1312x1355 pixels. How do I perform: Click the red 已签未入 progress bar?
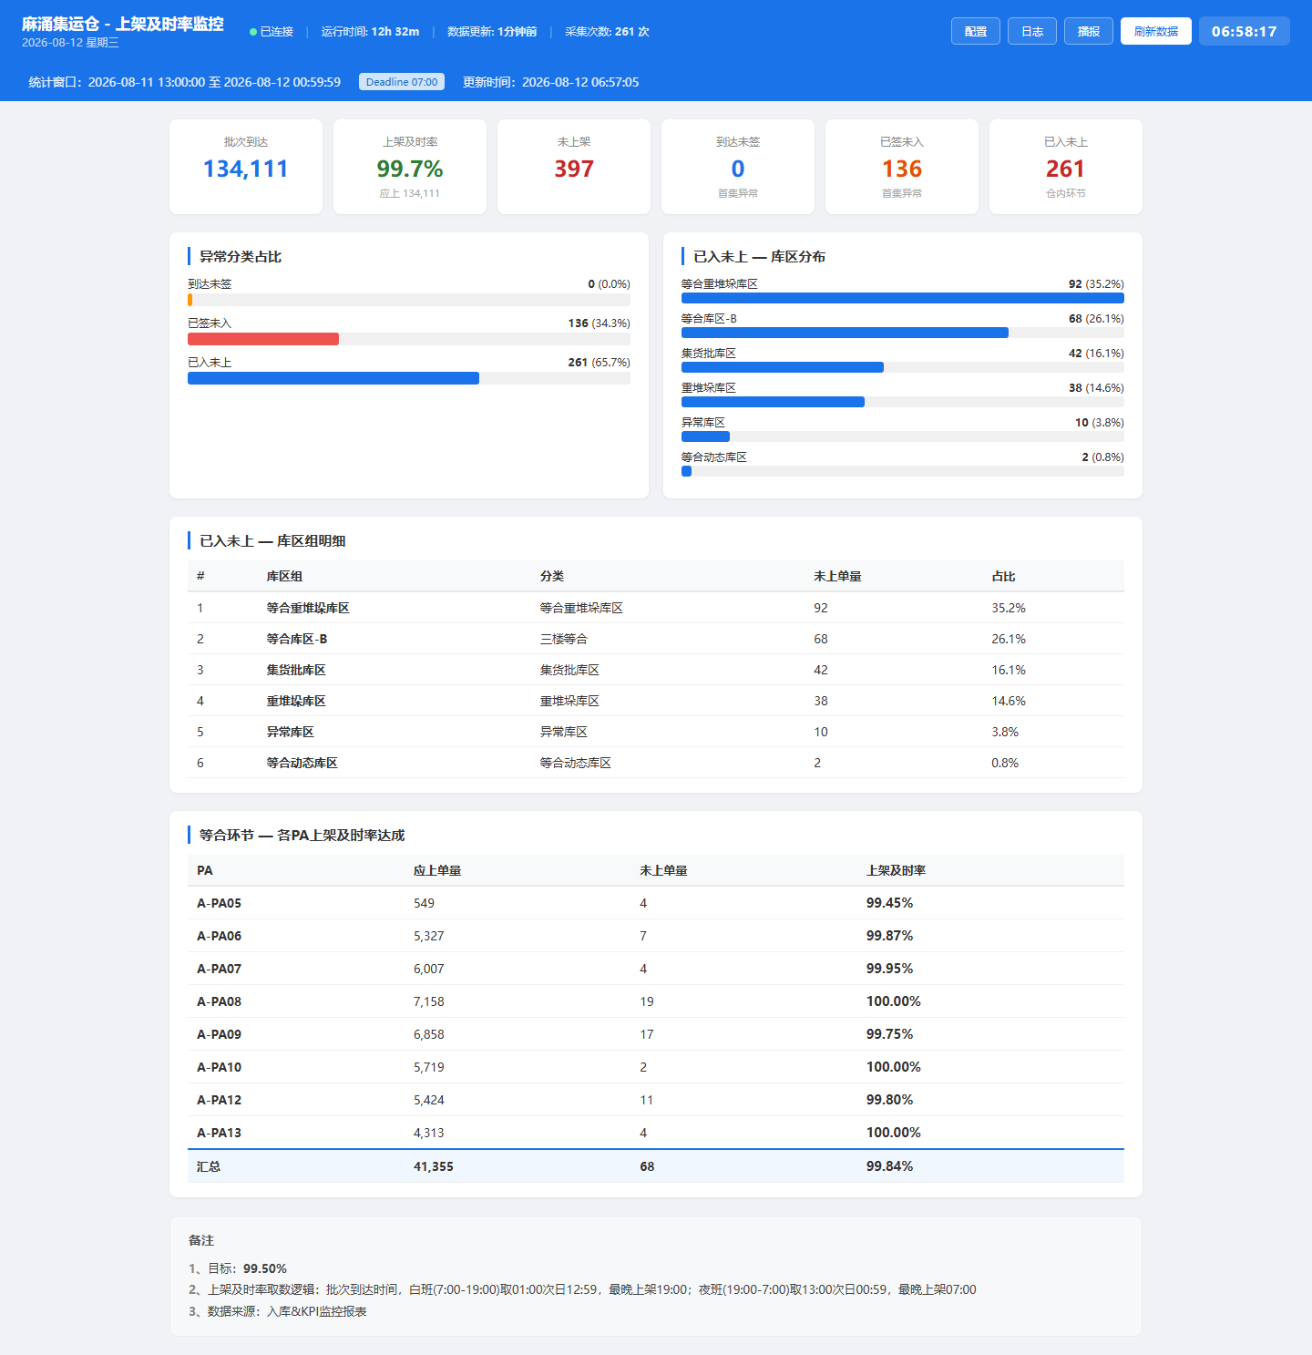point(263,339)
